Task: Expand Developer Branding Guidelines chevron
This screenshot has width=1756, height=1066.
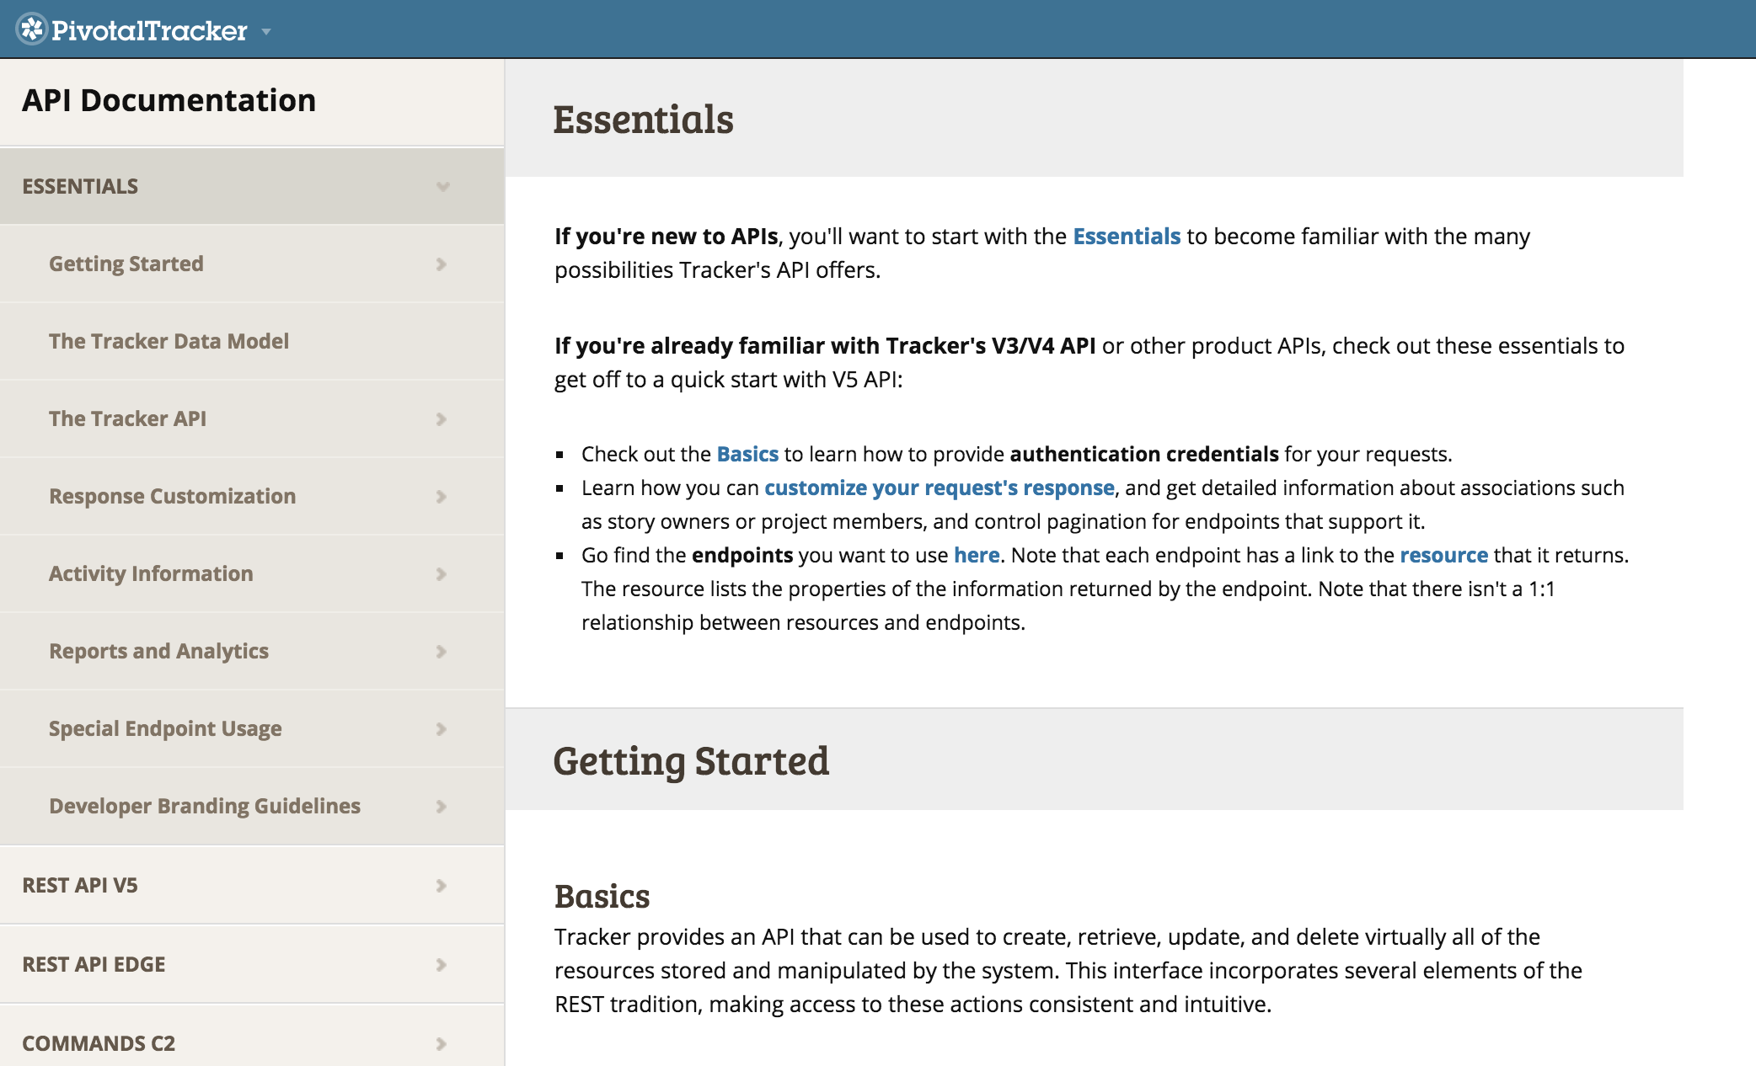Action: coord(441,807)
